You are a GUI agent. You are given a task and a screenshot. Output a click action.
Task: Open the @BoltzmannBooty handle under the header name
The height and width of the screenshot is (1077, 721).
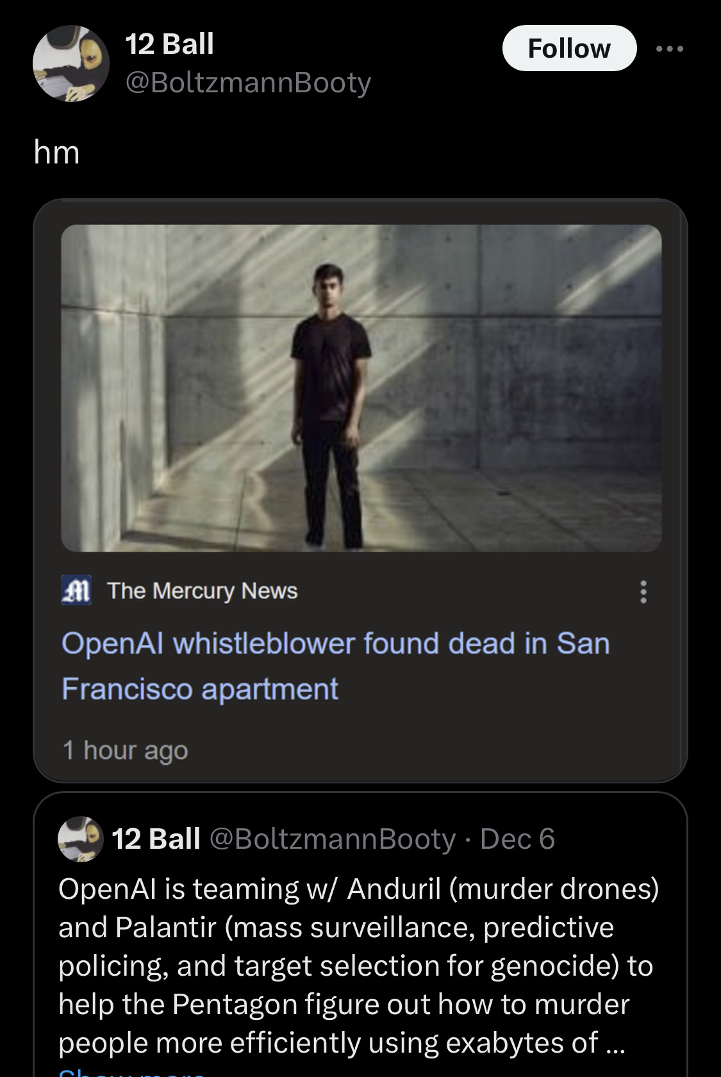pyautogui.click(x=248, y=82)
